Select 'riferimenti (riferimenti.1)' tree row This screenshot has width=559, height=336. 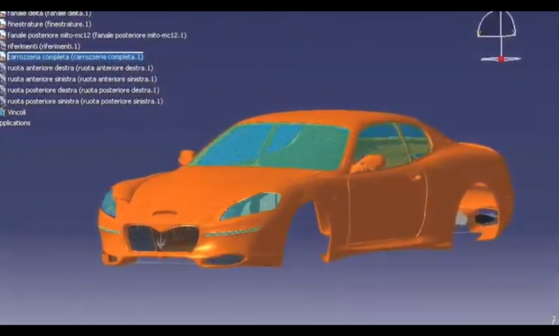click(x=44, y=46)
